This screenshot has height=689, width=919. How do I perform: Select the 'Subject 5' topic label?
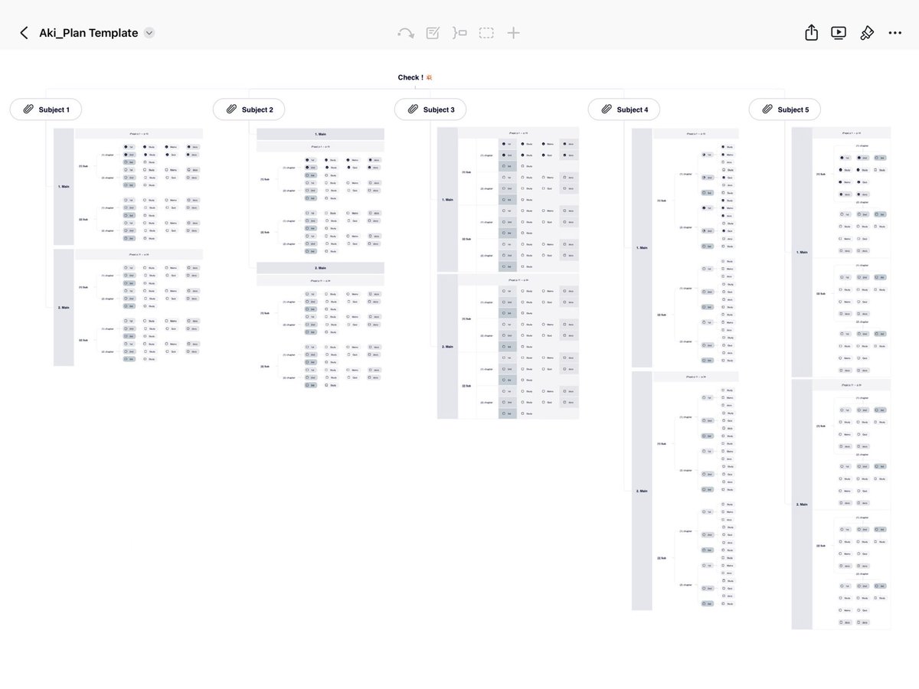click(x=793, y=109)
